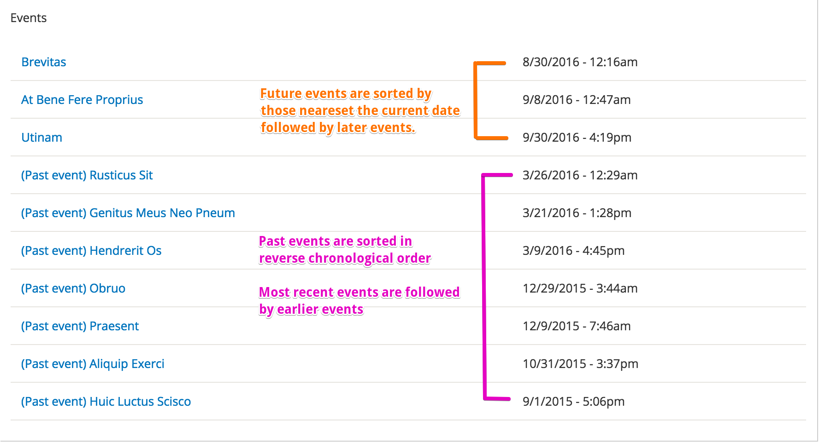Click the 8/30/2016 - 12:16am date
Viewport: 819px width, 443px height.
(x=580, y=62)
